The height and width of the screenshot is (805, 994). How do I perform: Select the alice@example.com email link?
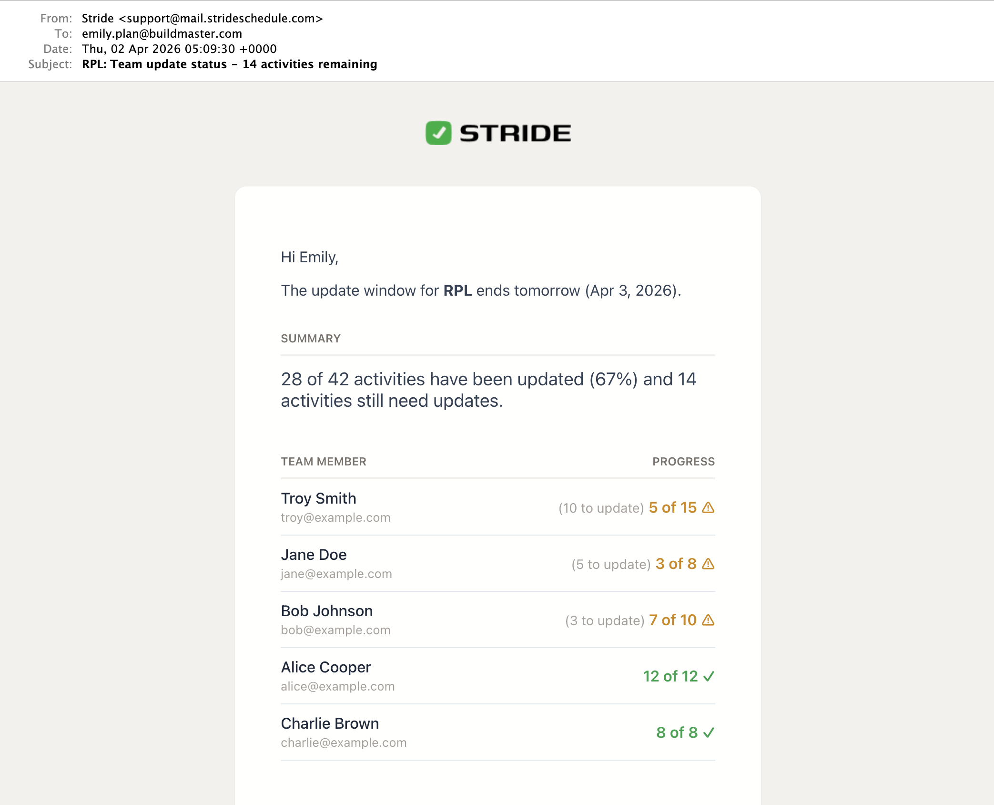[337, 686]
